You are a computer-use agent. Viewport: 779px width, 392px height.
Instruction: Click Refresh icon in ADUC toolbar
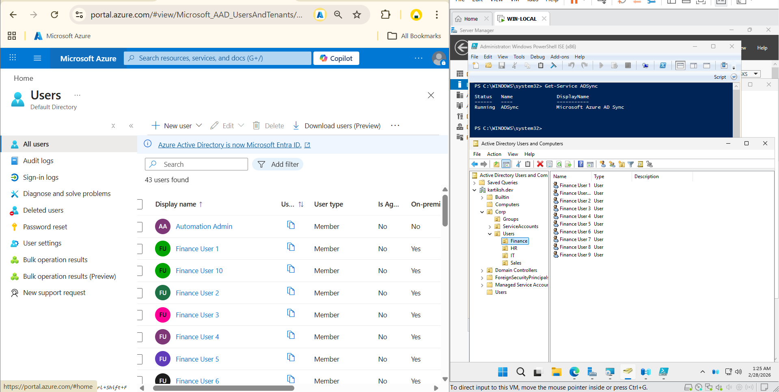tap(559, 164)
